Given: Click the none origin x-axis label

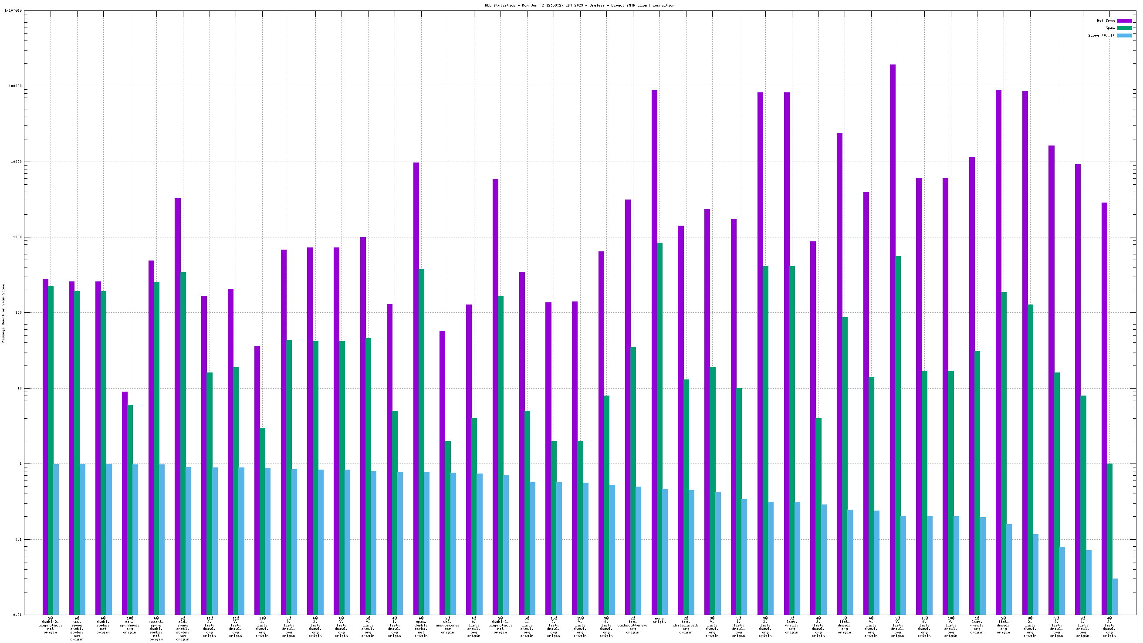Looking at the screenshot, I should [659, 620].
